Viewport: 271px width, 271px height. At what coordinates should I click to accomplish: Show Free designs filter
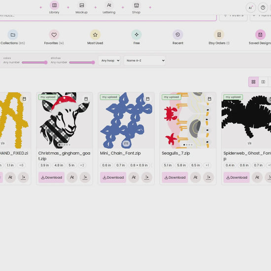pos(136,37)
